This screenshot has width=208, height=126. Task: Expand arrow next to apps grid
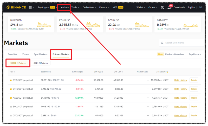(x=34, y=8)
